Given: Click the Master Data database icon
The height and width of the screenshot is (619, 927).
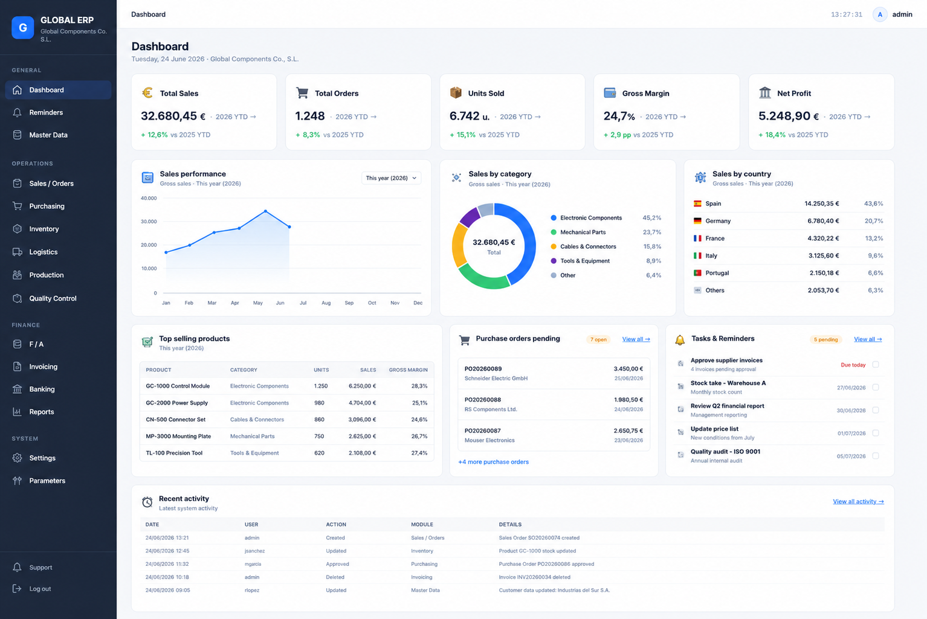Looking at the screenshot, I should [17, 135].
